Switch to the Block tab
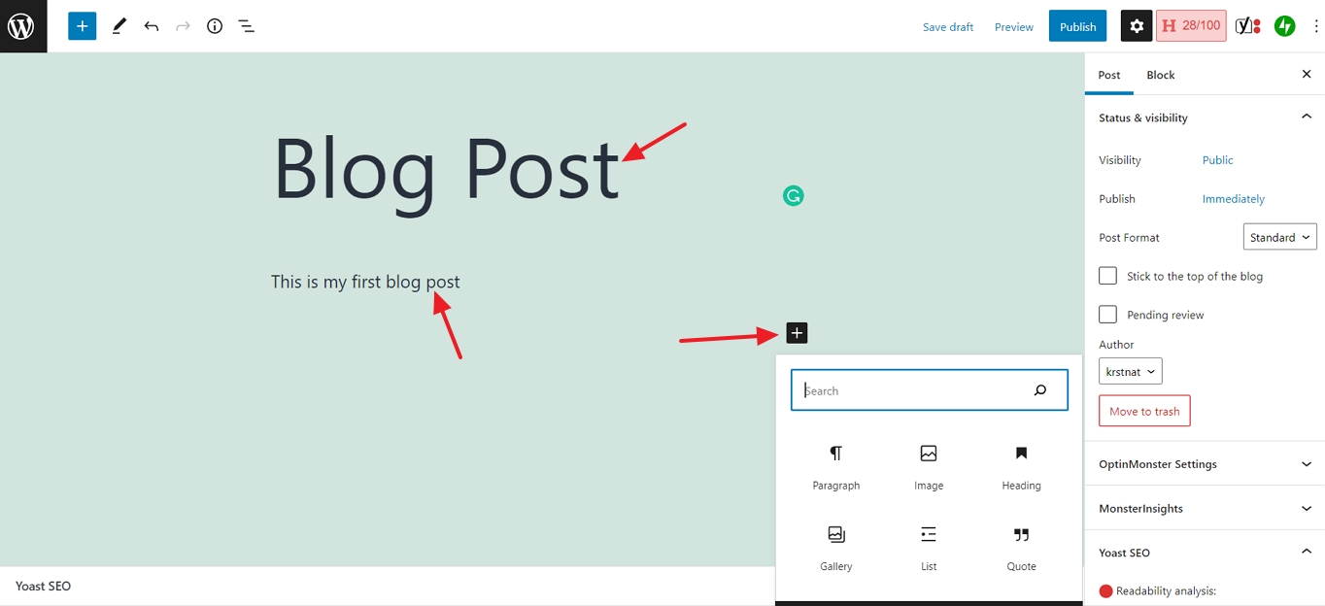The height and width of the screenshot is (606, 1325). 1160,74
